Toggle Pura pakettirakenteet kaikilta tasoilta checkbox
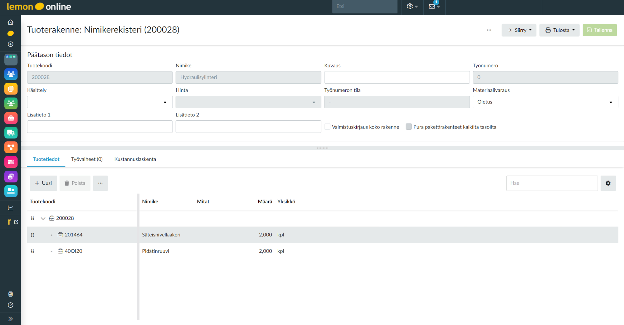Viewport: 624px width, 325px height. [x=408, y=127]
